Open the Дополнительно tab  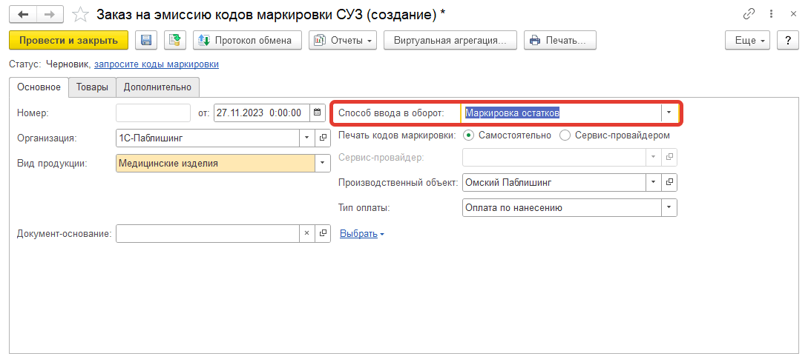tap(157, 87)
